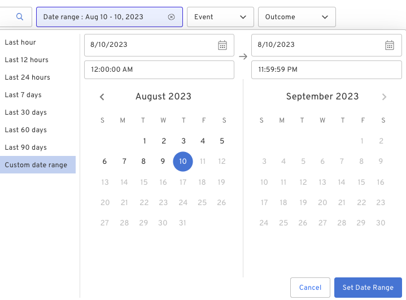
Task: Expand the Outcome dropdown
Action: click(296, 17)
